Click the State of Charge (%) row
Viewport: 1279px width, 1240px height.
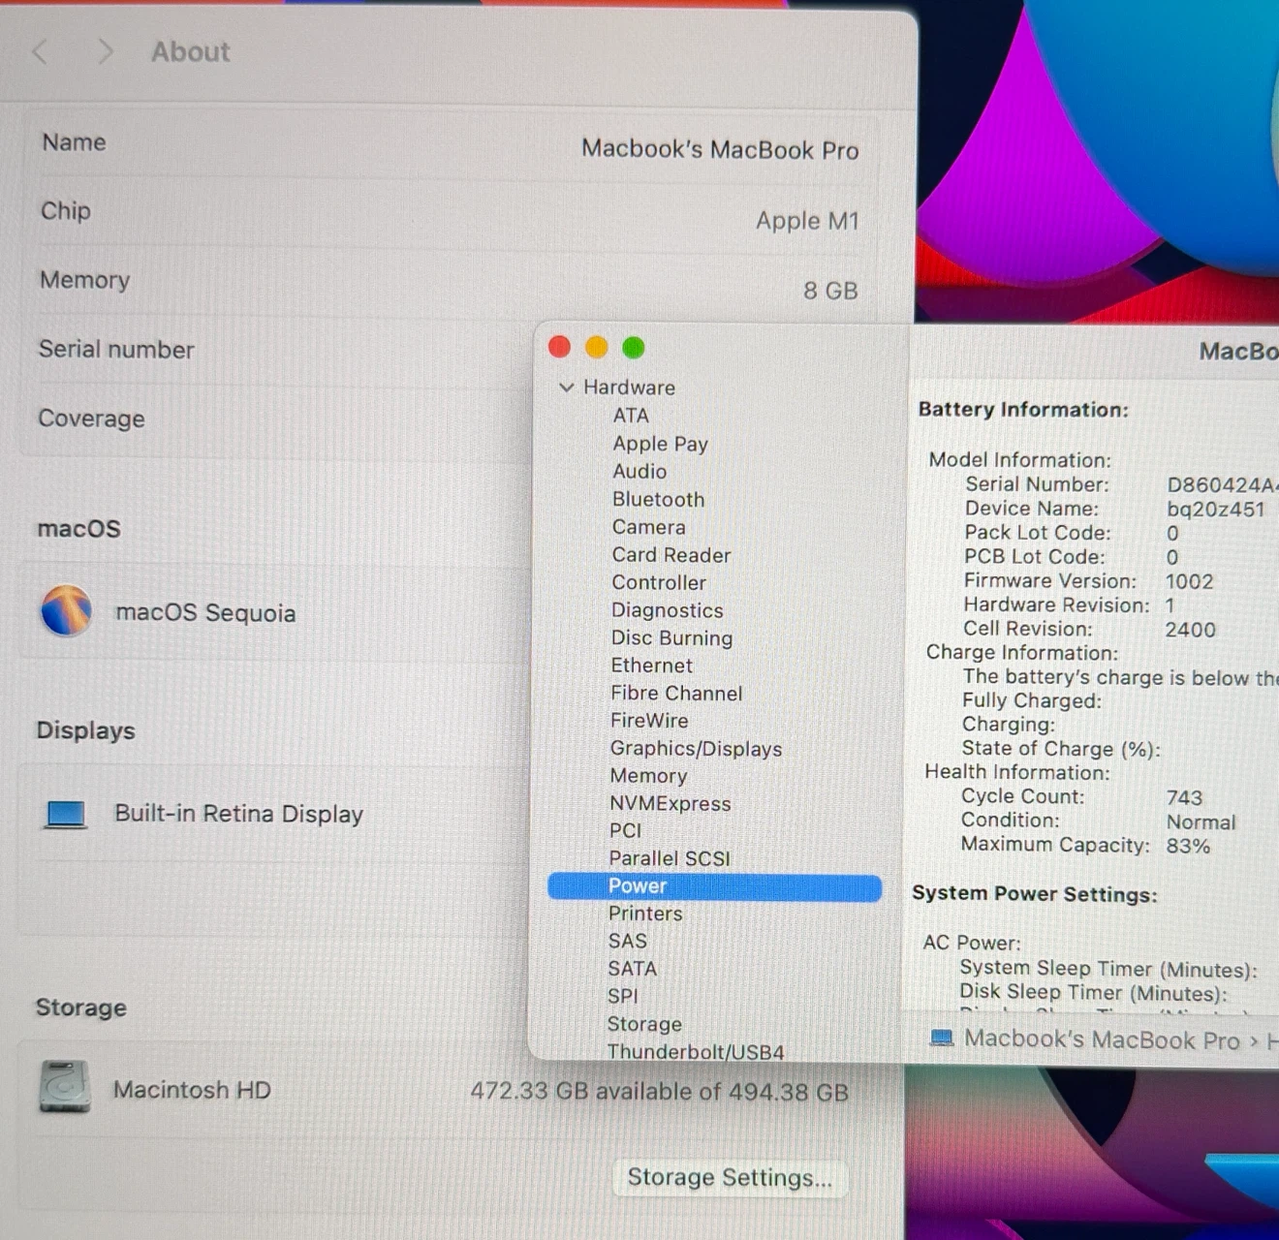(1061, 749)
